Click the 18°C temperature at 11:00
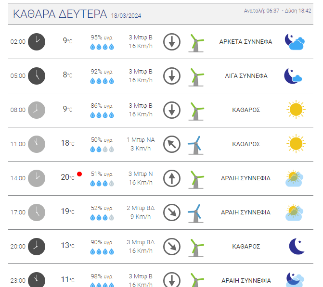Image resolution: width=323 pixels, height=287 pixels. [67, 143]
